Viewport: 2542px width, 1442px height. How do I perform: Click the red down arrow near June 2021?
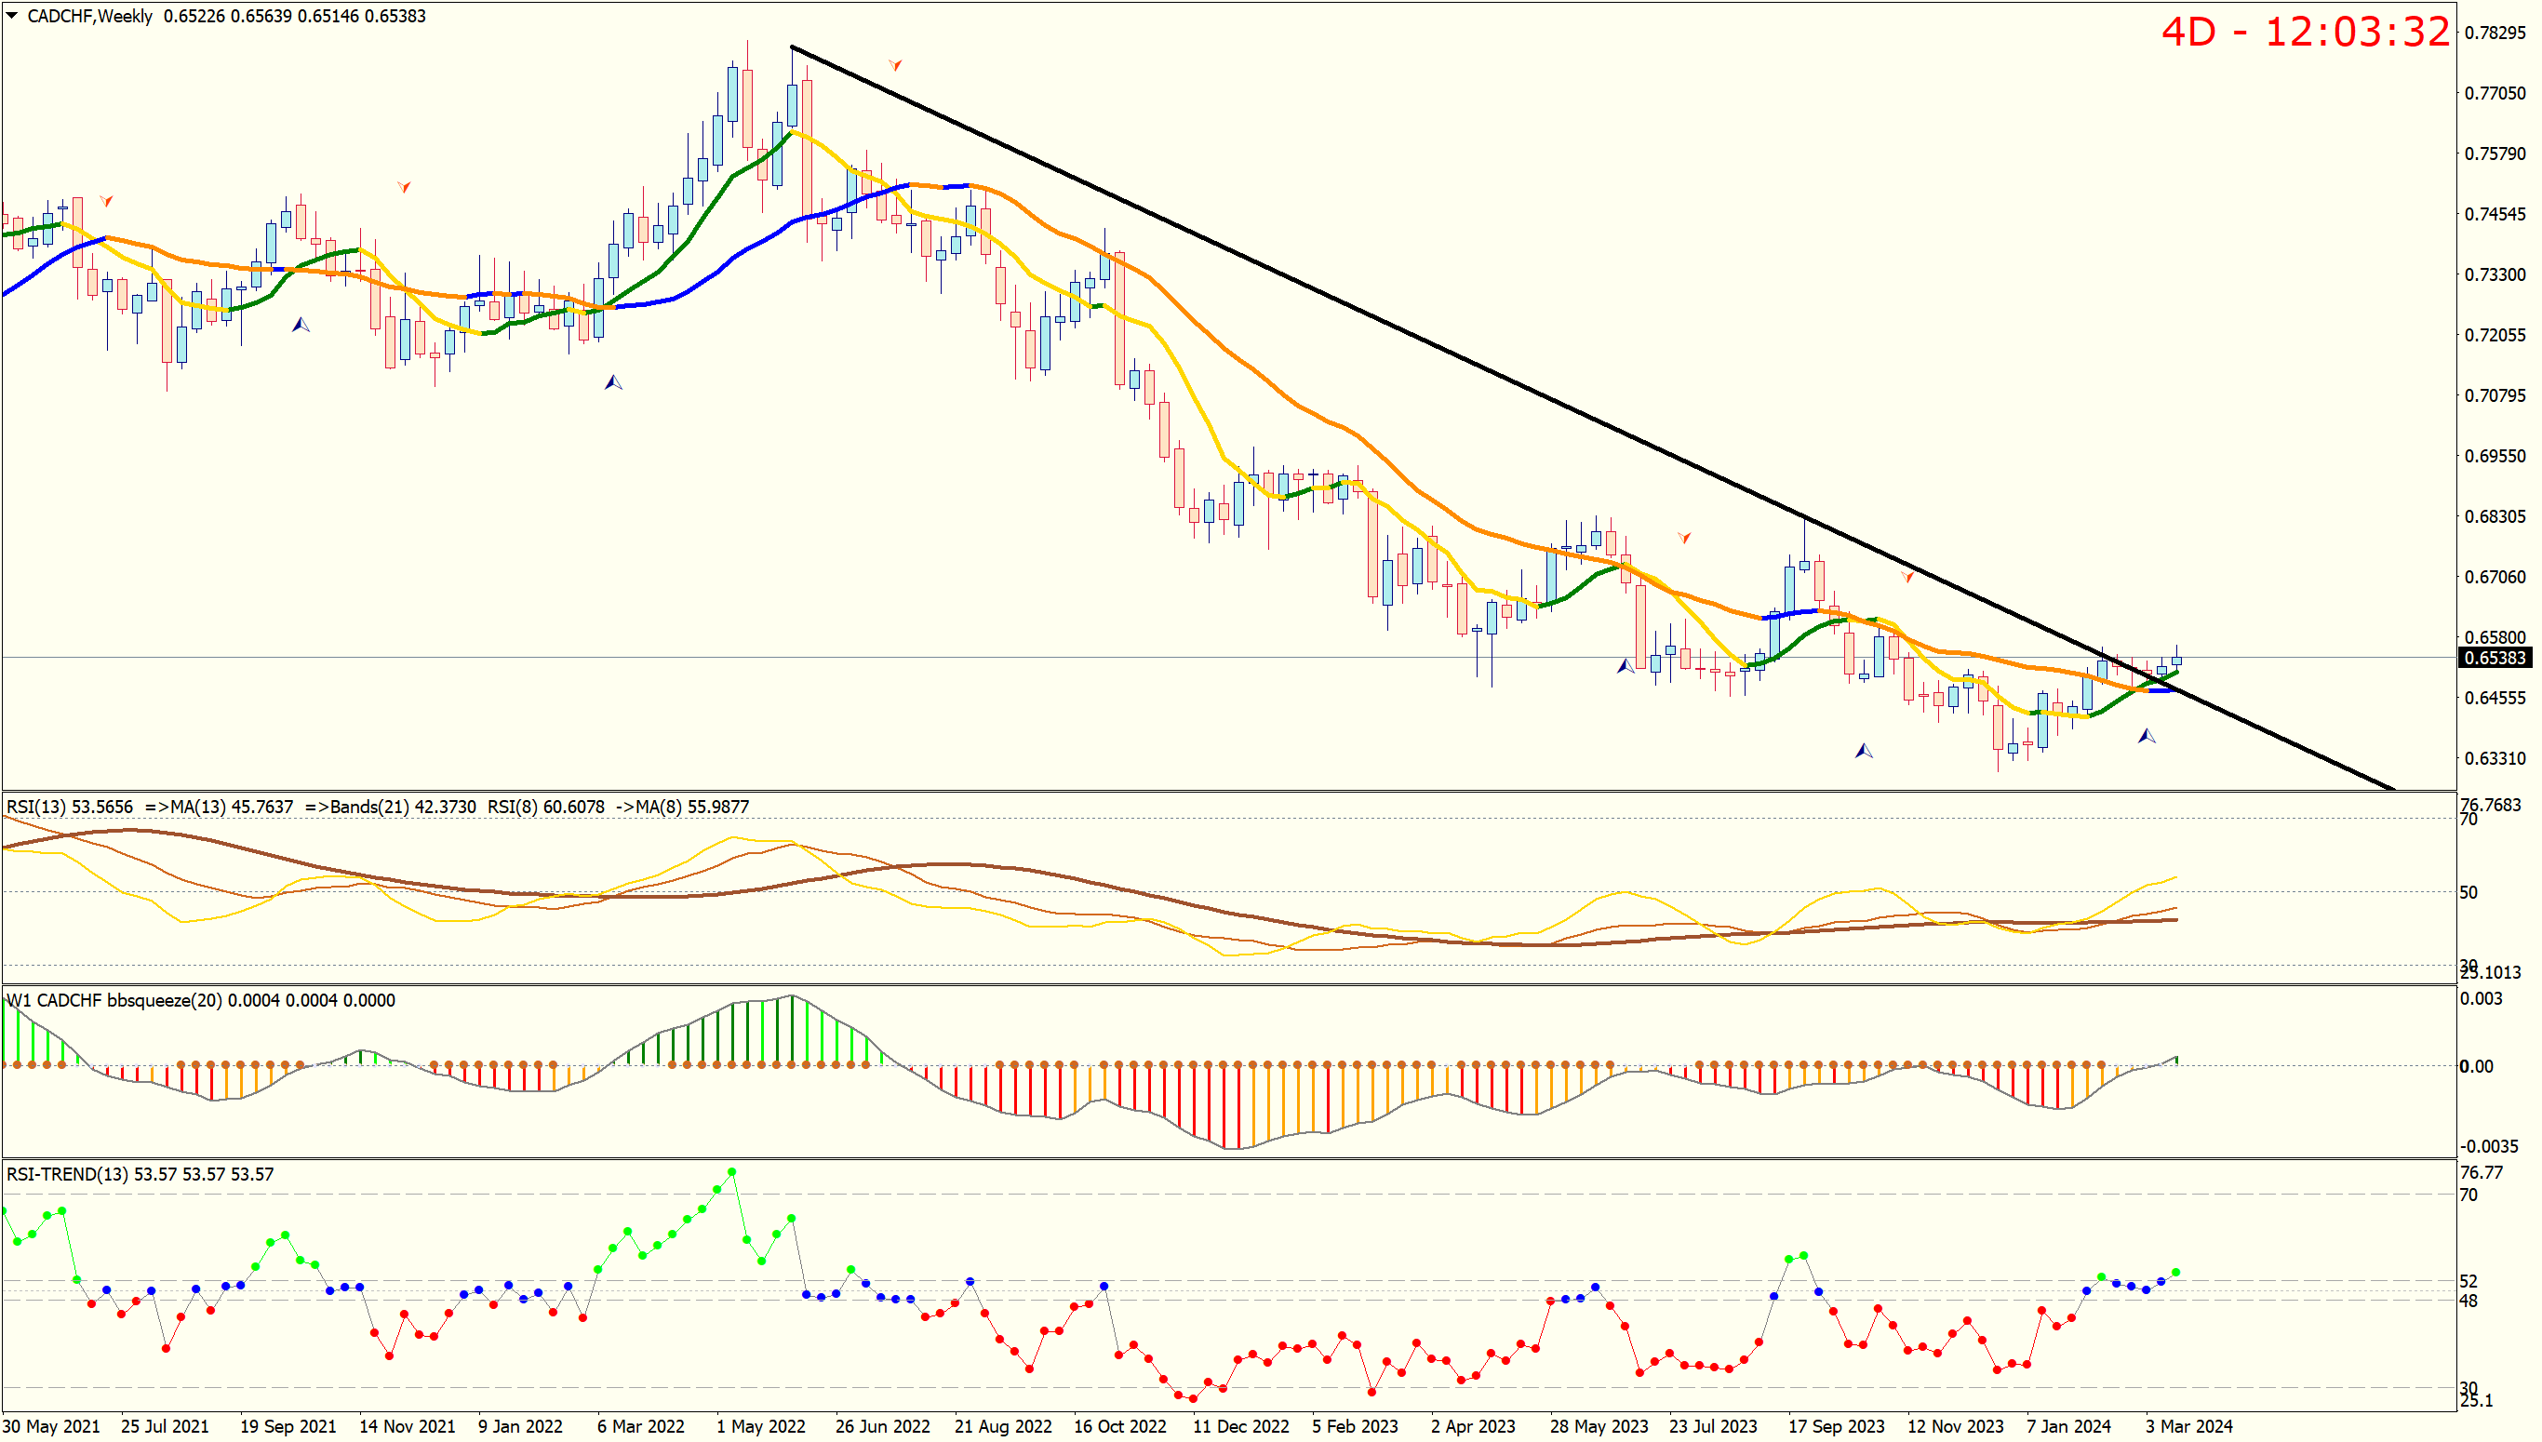[x=106, y=201]
